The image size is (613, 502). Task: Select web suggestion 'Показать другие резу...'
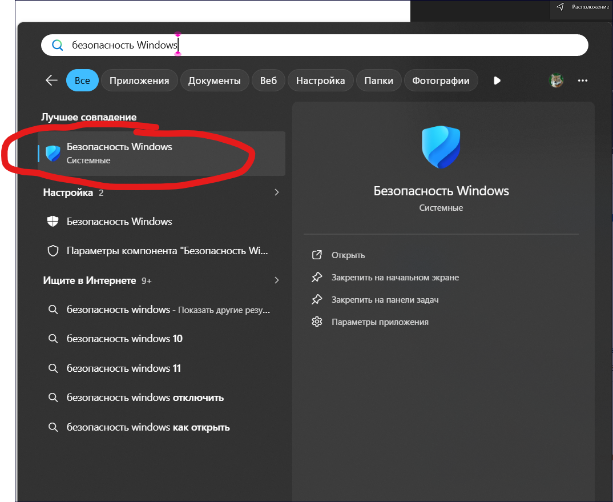coord(161,310)
